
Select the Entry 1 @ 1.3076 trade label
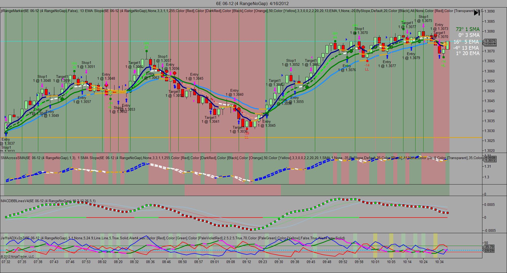tap(347, 68)
